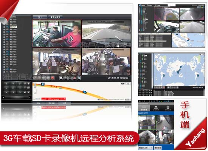Click the highlighted vehicle in the device tree
Viewport: 208px width, 151px height.
click(13, 27)
